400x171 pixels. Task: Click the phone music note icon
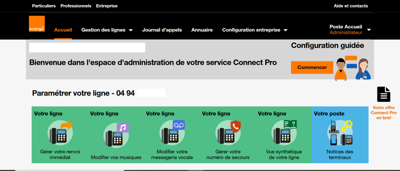tap(116, 134)
